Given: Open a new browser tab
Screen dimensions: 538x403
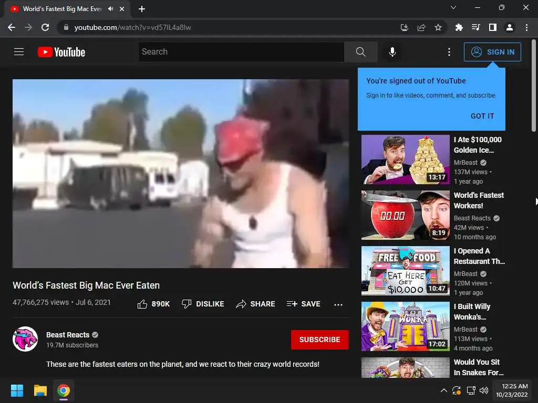Looking at the screenshot, I should (142, 9).
